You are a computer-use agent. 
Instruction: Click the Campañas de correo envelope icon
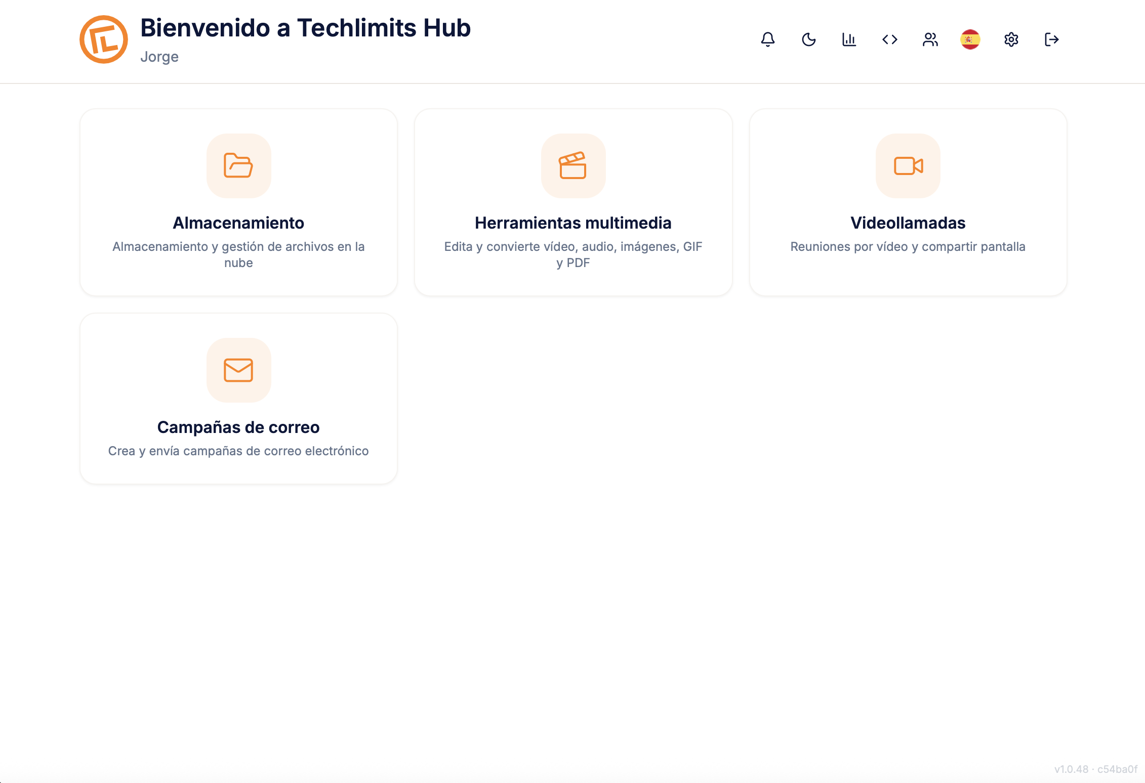tap(238, 370)
